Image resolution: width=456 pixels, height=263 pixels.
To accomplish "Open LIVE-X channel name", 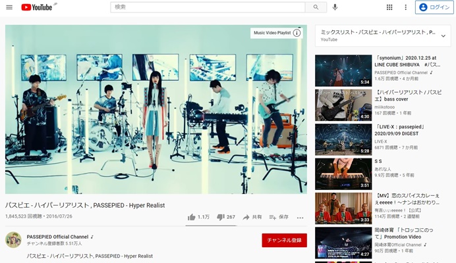I will [x=381, y=141].
